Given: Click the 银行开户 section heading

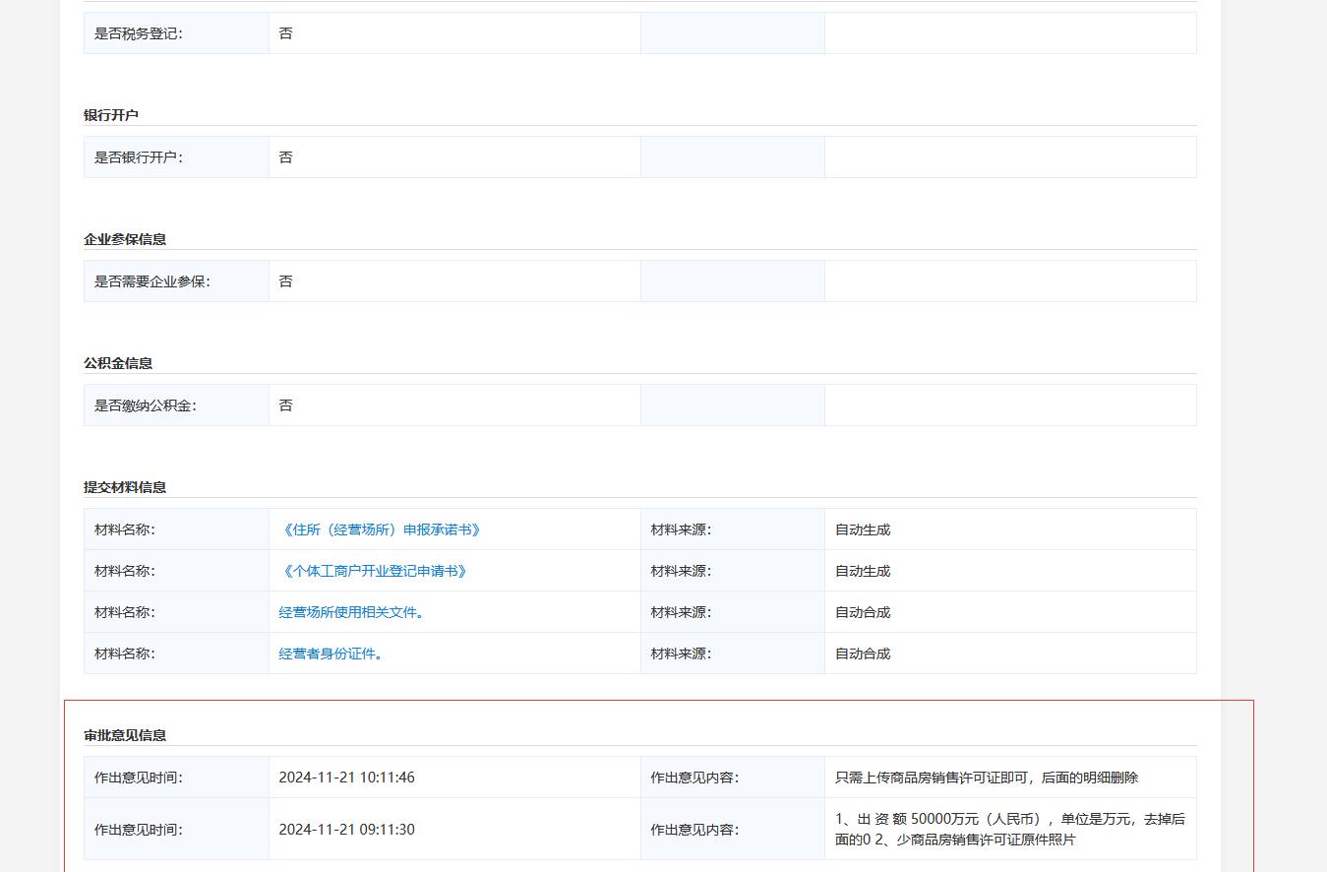Looking at the screenshot, I should 111,115.
